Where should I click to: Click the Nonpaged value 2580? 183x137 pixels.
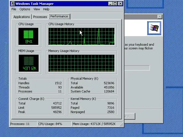click(111, 112)
